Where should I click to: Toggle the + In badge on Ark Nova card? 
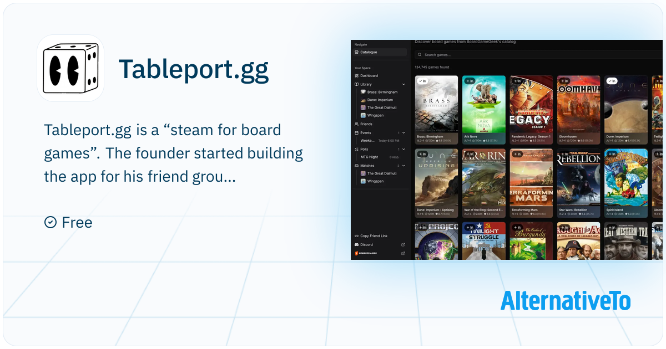pyautogui.click(x=469, y=81)
